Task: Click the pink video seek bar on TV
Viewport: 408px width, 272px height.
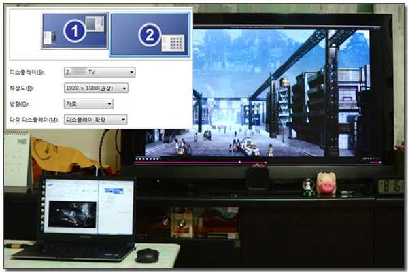Action: pyautogui.click(x=200, y=163)
